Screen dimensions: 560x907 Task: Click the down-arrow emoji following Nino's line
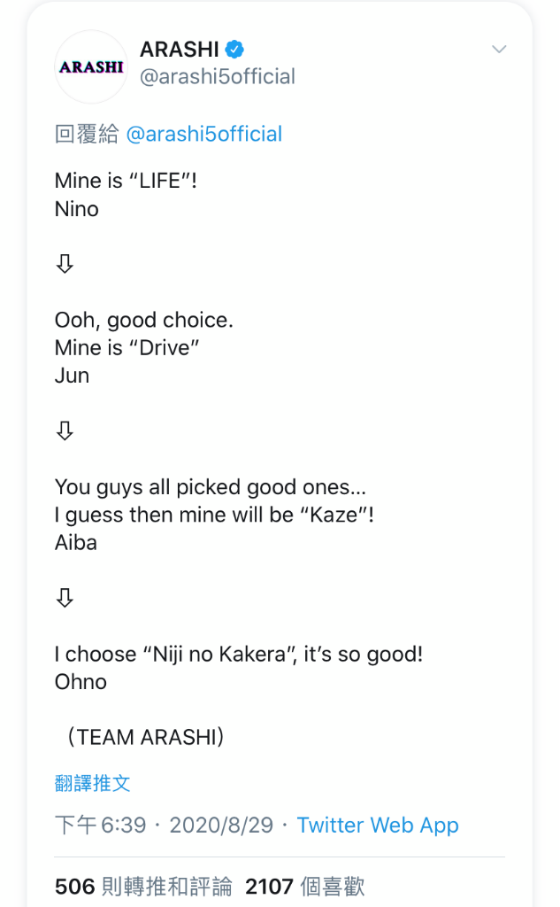(x=65, y=264)
